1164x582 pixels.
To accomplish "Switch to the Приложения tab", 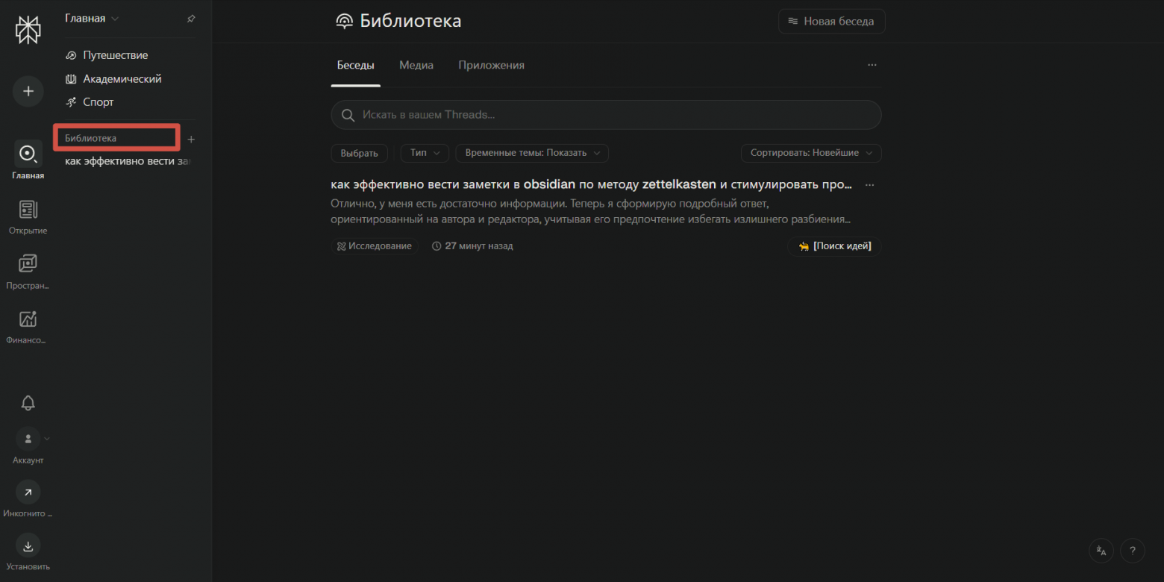I will click(491, 66).
